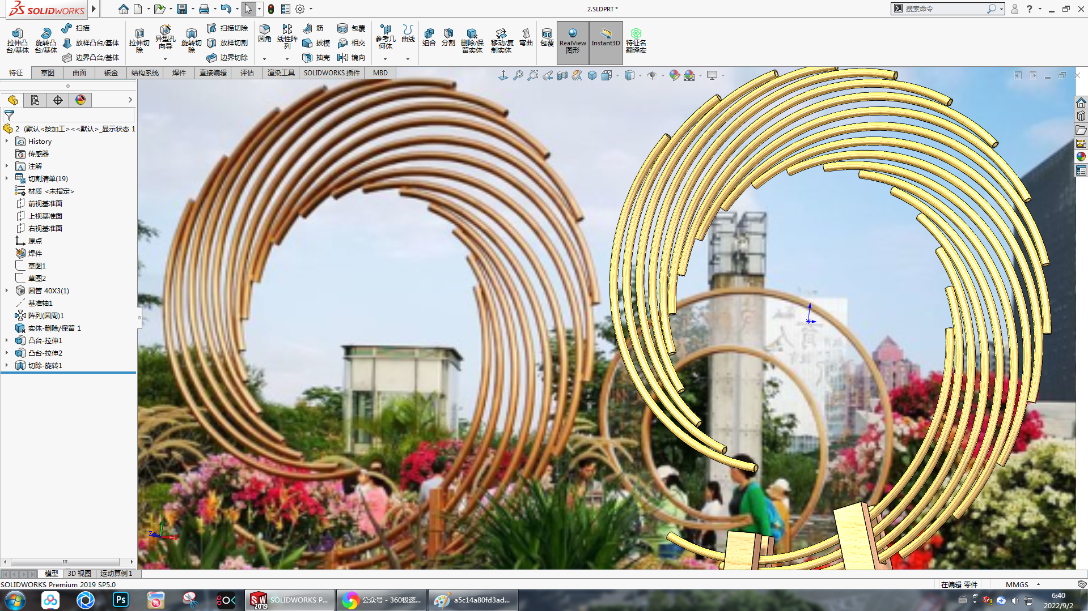Screen dimensions: 1088x611
Task: Switch to the 草图 (Sketch) tab
Action: [x=48, y=73]
